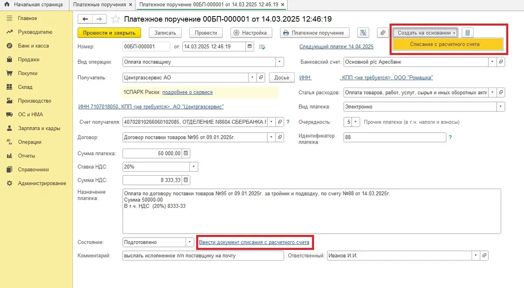Image resolution: width=524 pixels, height=288 pixels.
Task: Switch to Платежные поручения tab
Action: pos(100,5)
